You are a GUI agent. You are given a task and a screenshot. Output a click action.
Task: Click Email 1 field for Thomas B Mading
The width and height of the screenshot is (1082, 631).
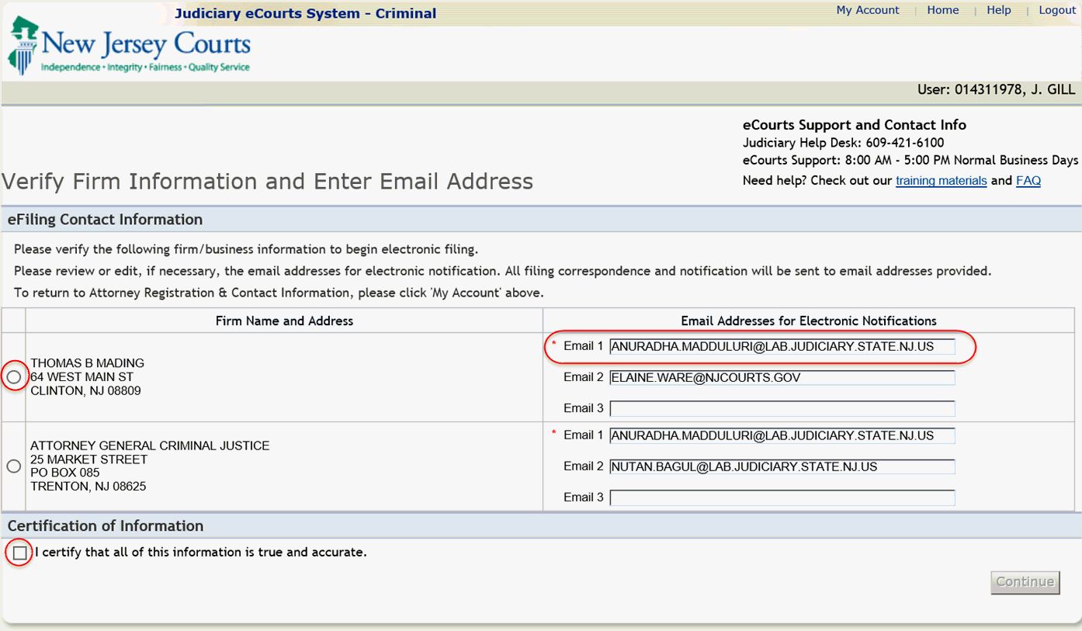(782, 347)
